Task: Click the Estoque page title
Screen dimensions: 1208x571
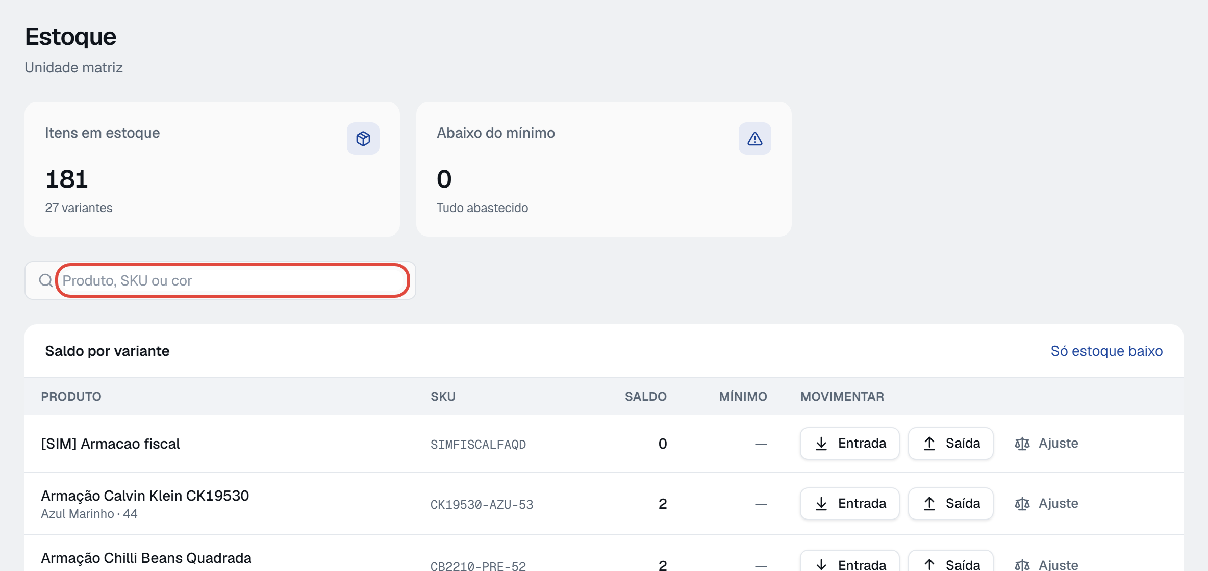Action: 70,37
